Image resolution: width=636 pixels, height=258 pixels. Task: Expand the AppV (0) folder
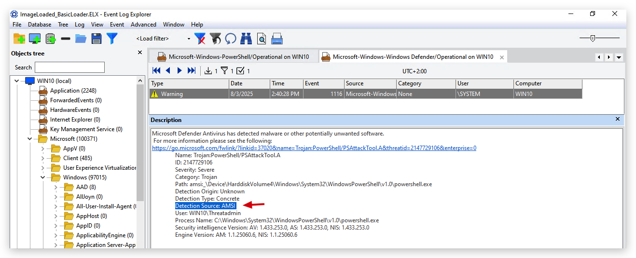(x=42, y=149)
